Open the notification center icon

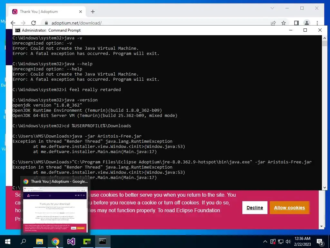point(320,242)
